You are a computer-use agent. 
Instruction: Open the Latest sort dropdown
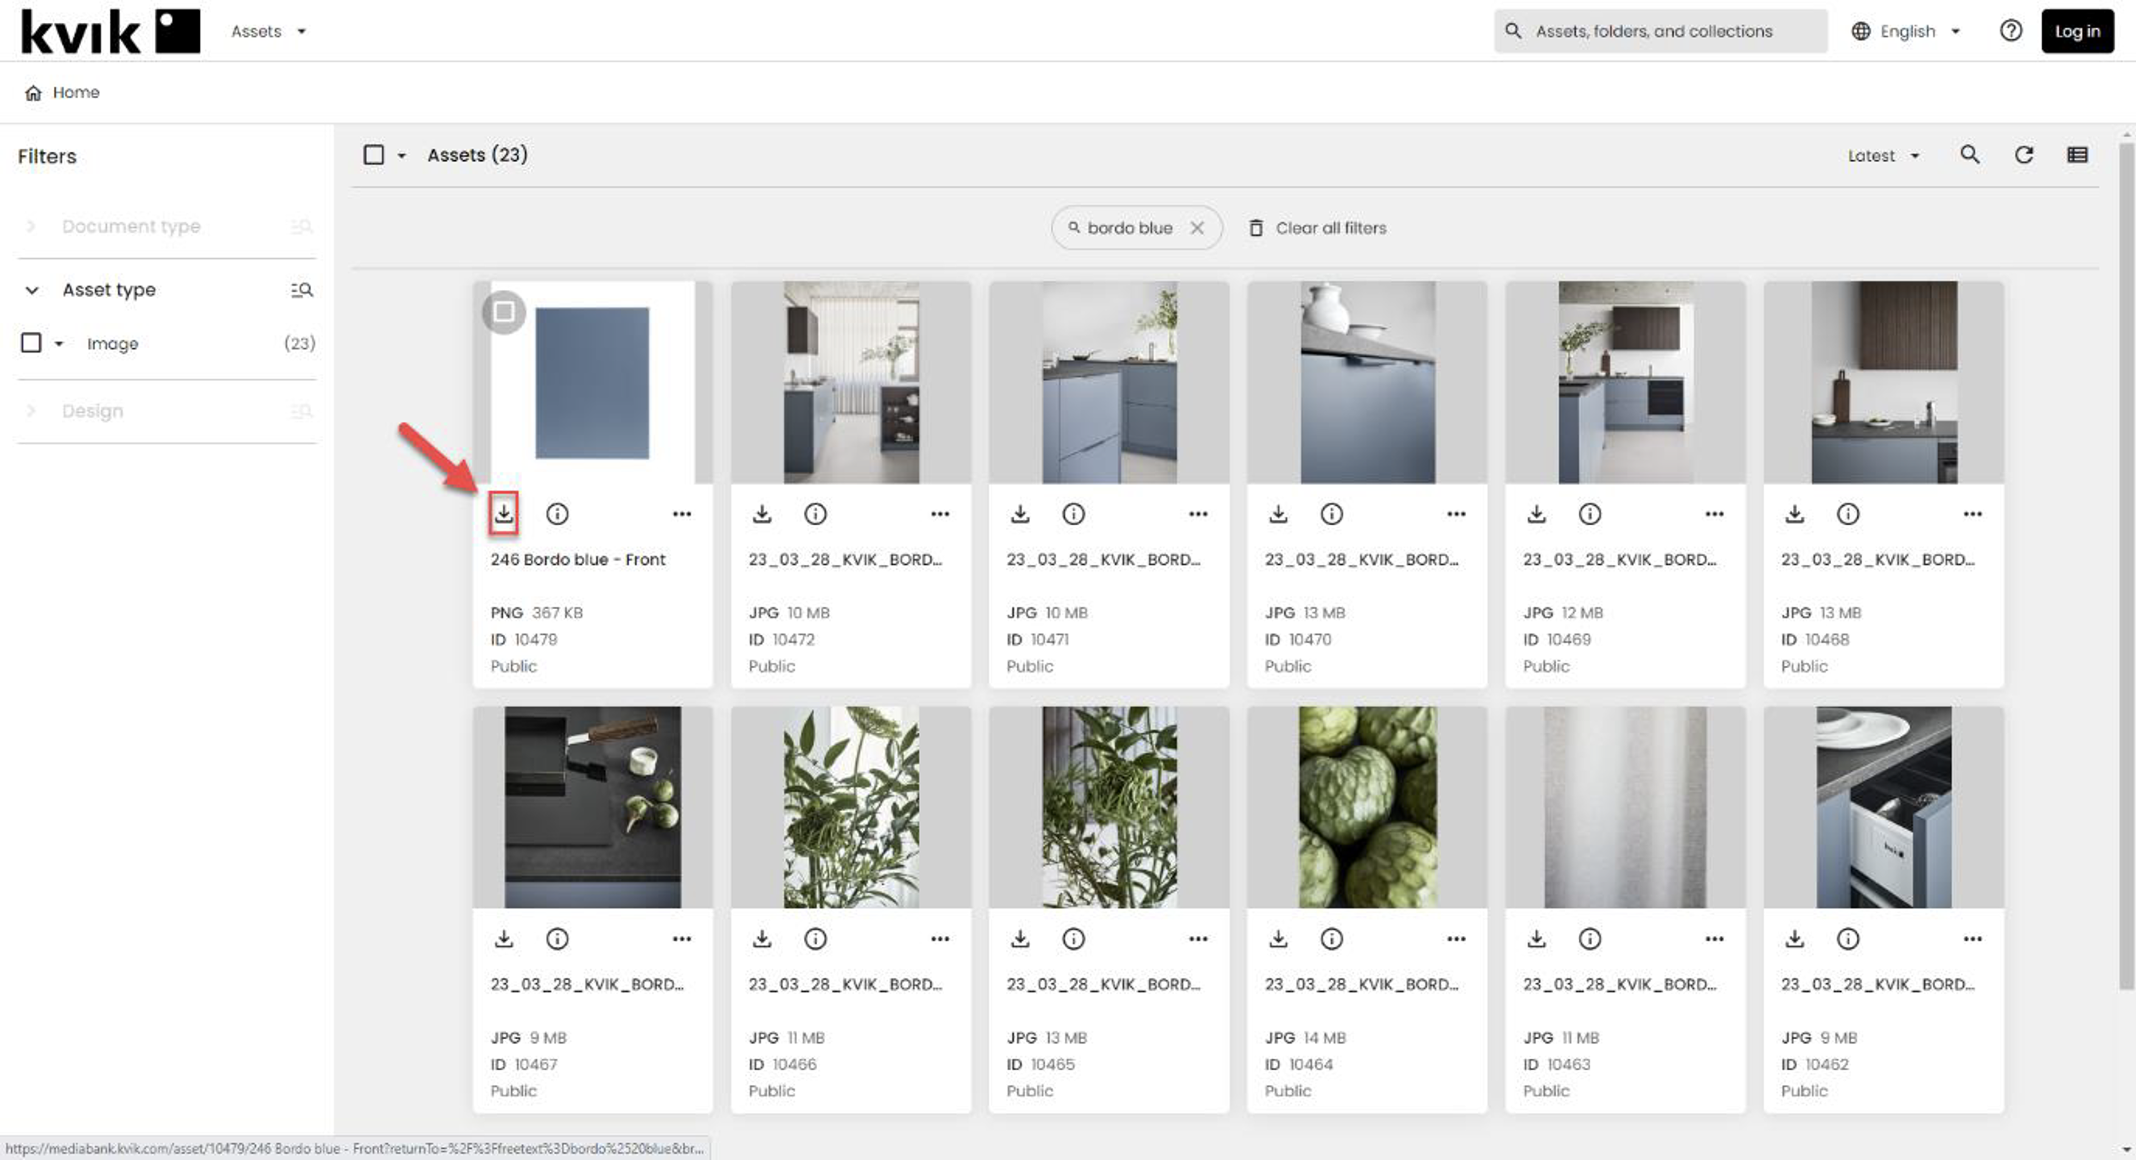1883,156
